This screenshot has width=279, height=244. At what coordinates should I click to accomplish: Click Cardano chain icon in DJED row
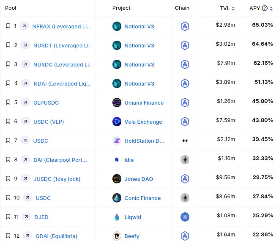[185, 217]
